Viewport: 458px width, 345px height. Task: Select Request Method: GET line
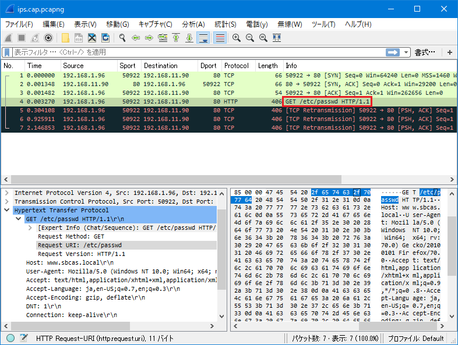pos(71,237)
